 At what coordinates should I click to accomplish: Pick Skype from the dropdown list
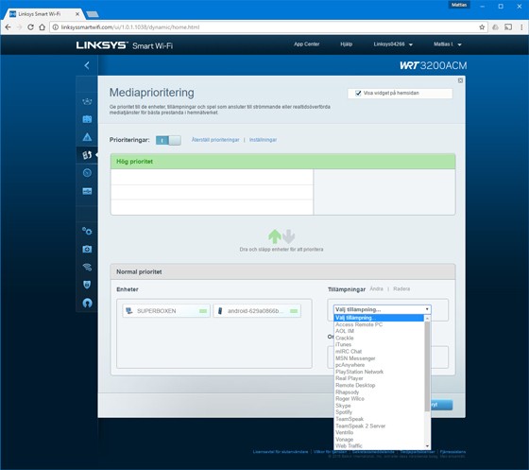343,406
